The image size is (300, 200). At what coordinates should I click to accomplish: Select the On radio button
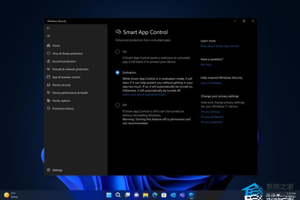coord(117,52)
